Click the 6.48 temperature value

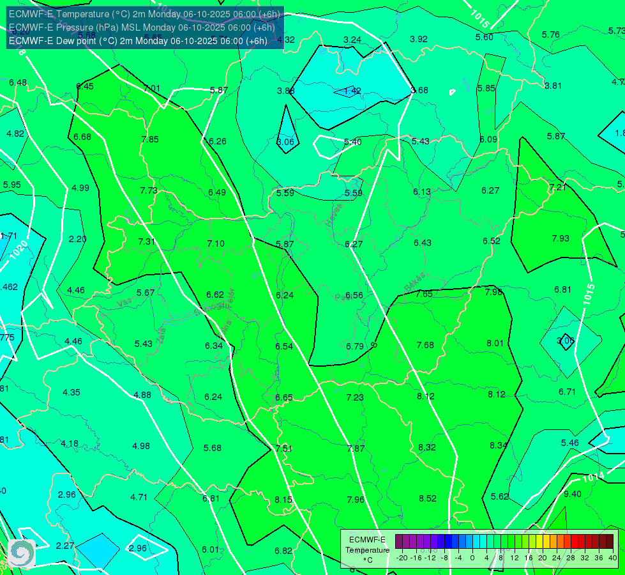coord(18,82)
